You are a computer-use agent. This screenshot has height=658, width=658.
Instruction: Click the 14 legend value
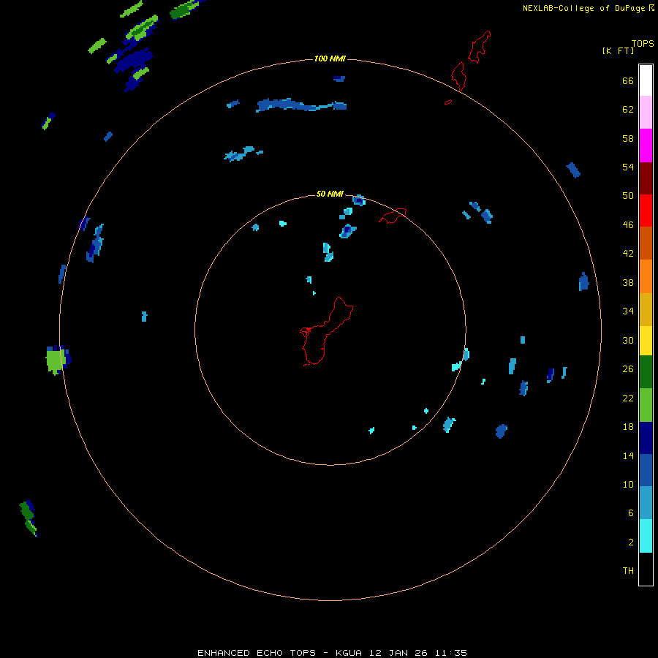628,455
